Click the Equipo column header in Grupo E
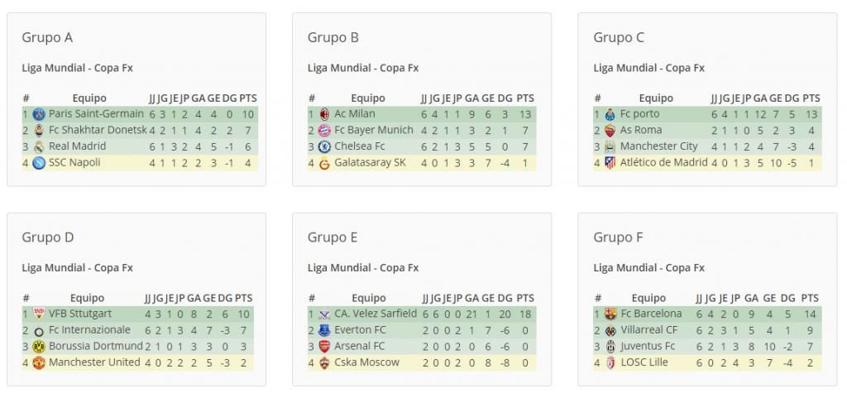The image size is (847, 393). [369, 298]
